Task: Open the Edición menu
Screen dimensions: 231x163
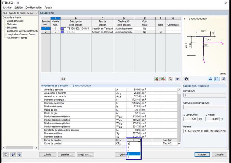Action: point(19,8)
